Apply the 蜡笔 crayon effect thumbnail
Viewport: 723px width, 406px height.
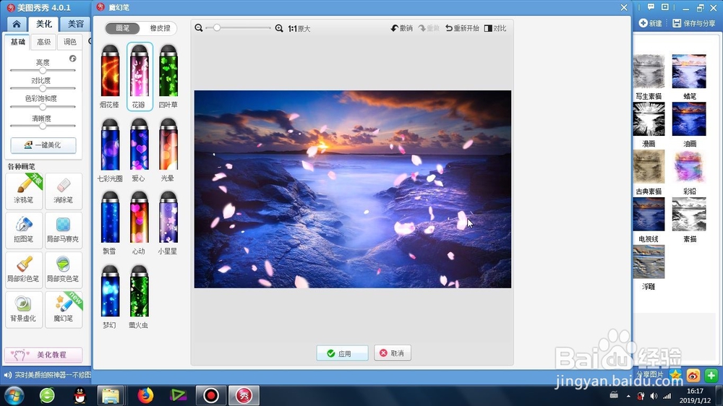point(689,72)
